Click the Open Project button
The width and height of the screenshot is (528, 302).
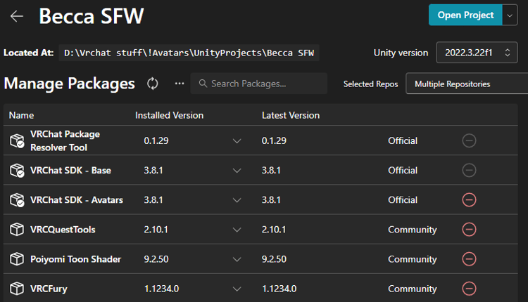(465, 15)
